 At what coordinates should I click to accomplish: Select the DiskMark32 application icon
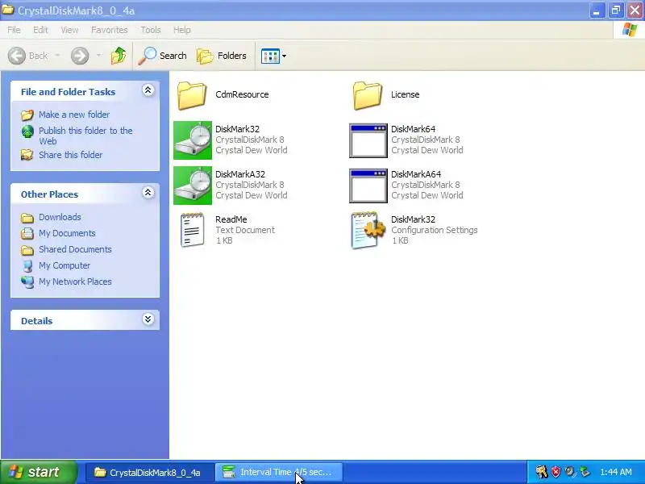point(193,140)
